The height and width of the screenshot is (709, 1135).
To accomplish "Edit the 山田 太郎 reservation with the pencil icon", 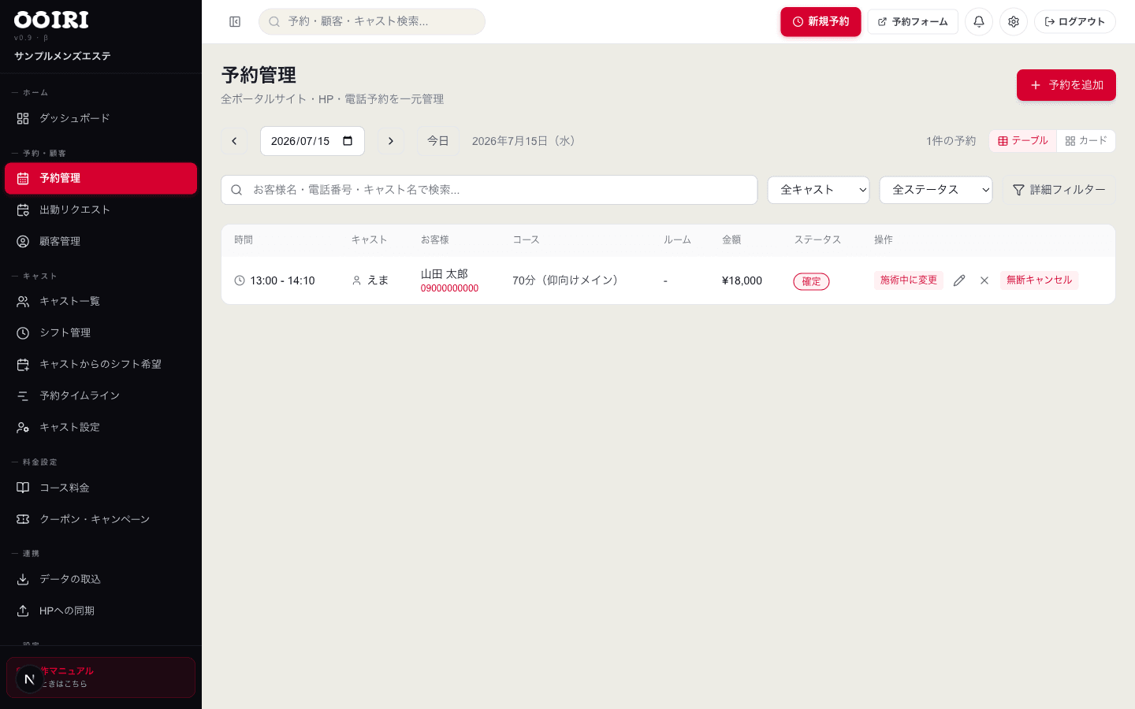I will coord(959,280).
